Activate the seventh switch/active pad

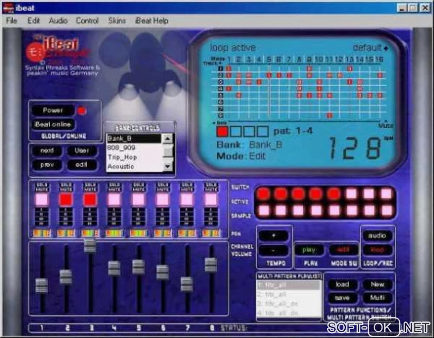click(369, 194)
